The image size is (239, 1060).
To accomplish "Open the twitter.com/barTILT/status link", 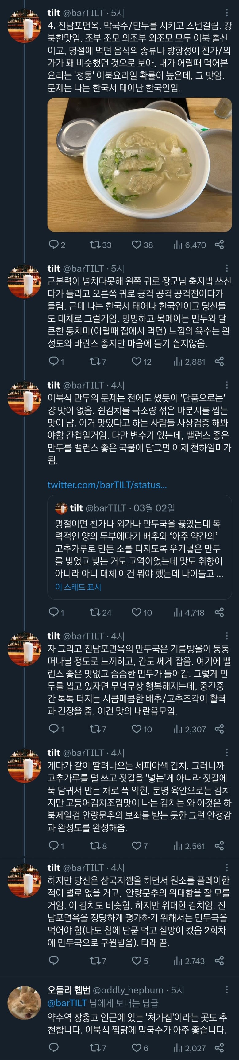I will pyautogui.click(x=107, y=485).
